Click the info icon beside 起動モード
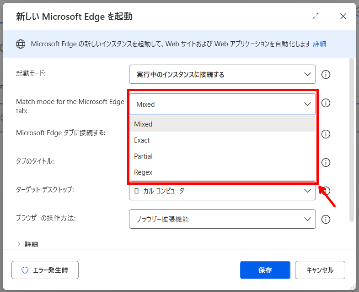 326,75
